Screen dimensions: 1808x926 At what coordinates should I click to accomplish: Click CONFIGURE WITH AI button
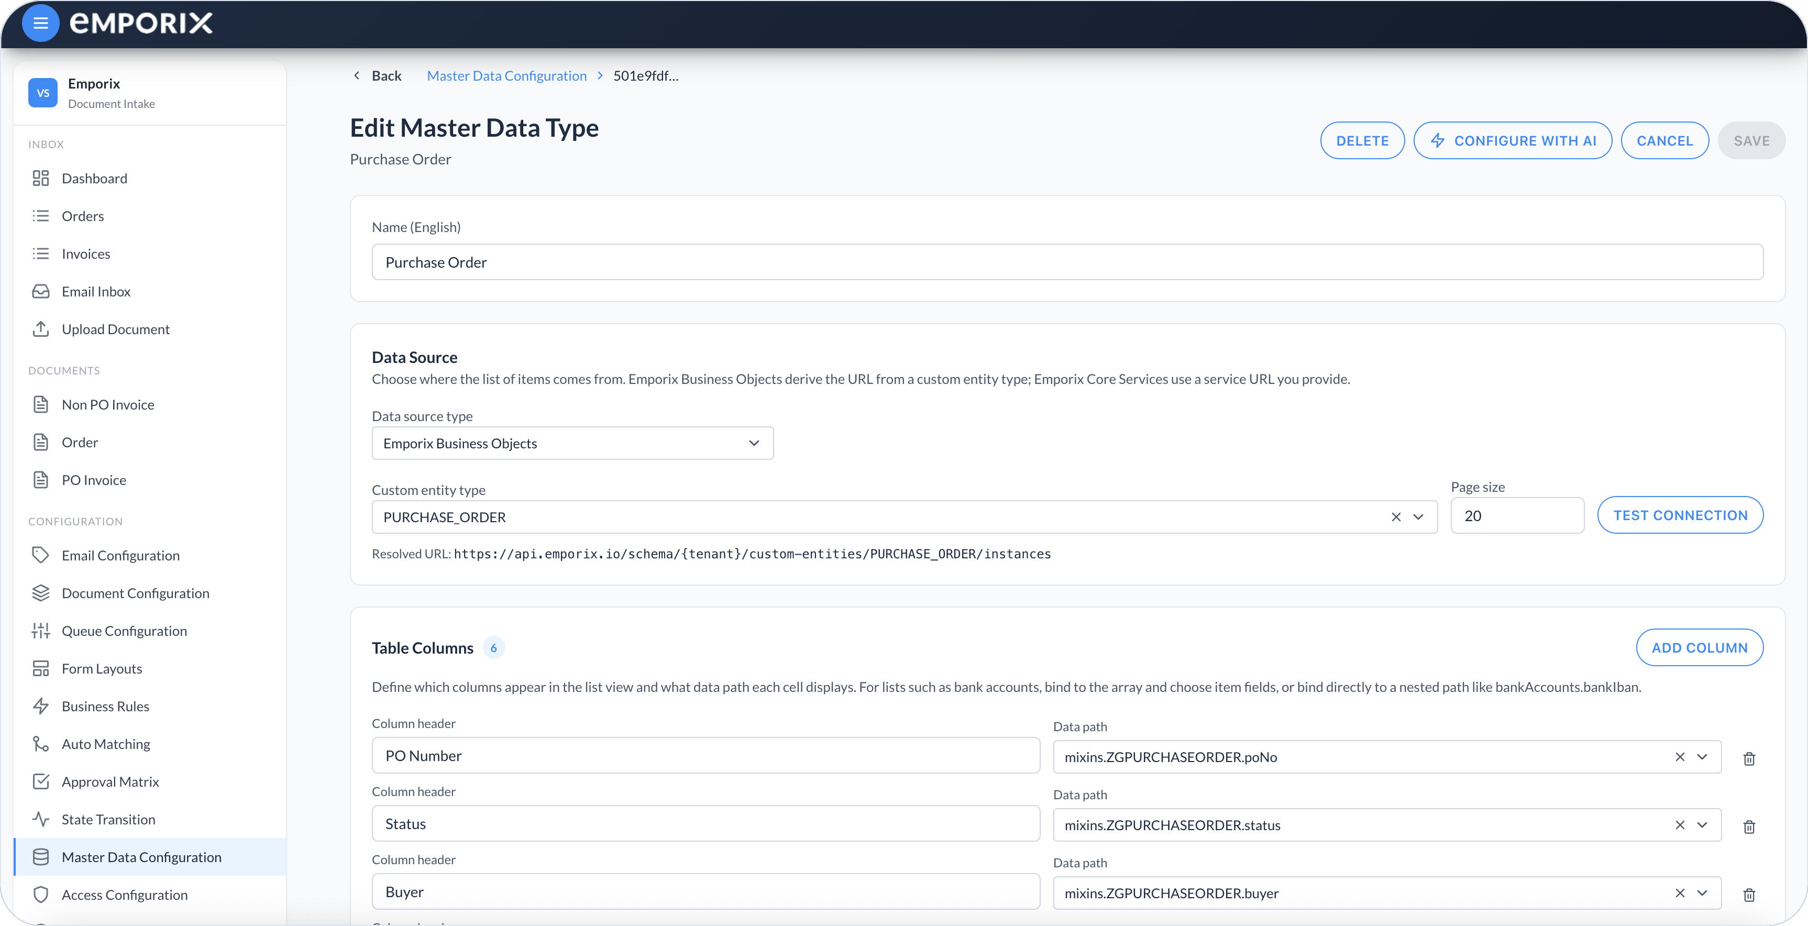1512,140
